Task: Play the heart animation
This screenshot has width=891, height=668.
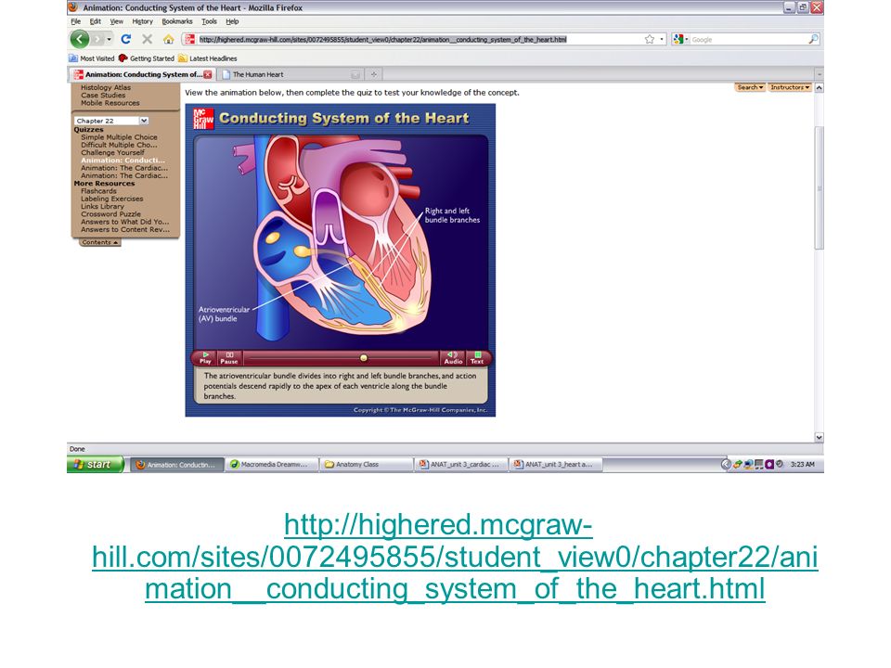Action: [205, 358]
